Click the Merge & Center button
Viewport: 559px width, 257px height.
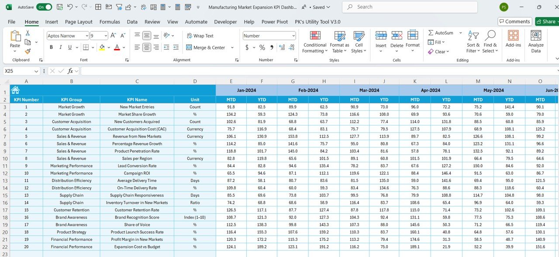click(206, 48)
